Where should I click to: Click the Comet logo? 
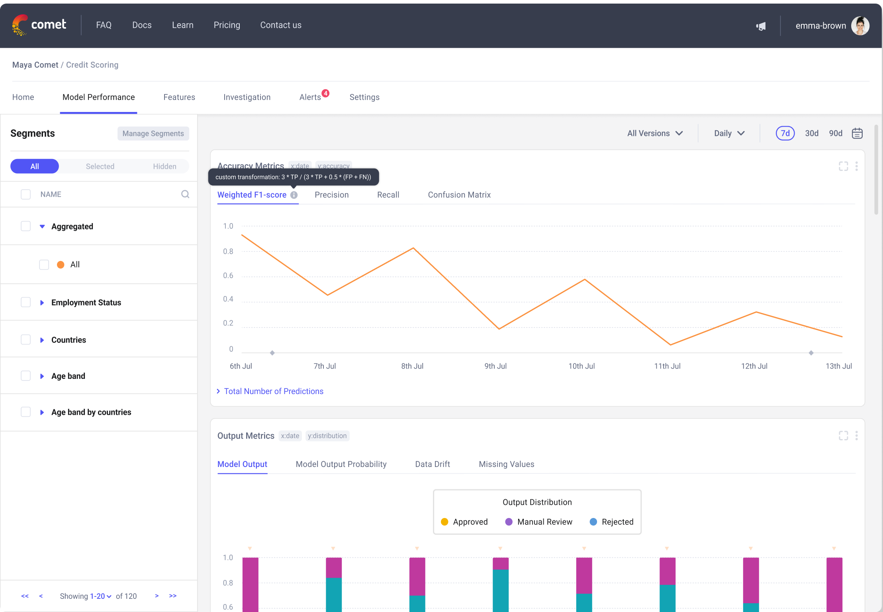(39, 25)
